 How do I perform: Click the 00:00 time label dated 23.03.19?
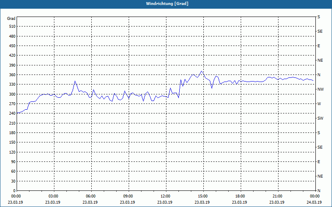point(15,196)
